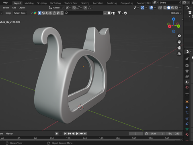Open the Modifiers wrench properties tab

pos(187,107)
